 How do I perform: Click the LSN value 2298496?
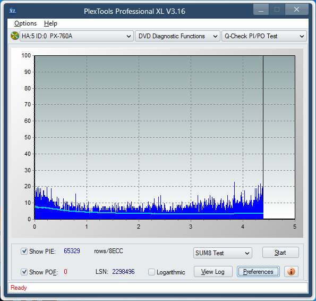point(123,272)
